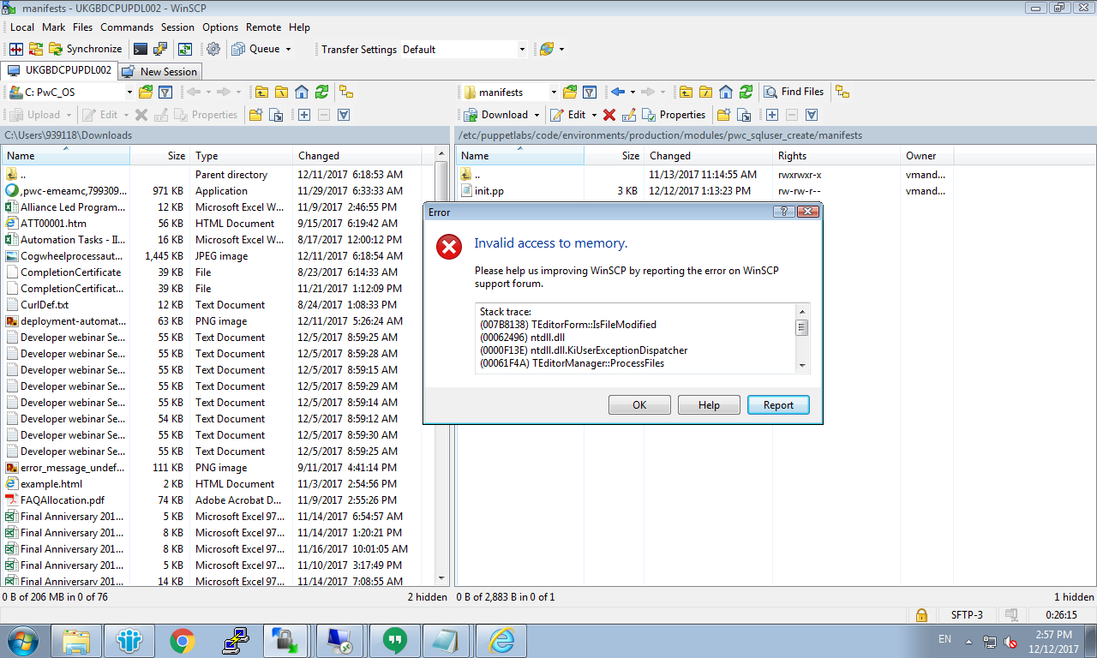Click the Report button in Error dialog
This screenshot has height=658, width=1097.
pyautogui.click(x=778, y=405)
